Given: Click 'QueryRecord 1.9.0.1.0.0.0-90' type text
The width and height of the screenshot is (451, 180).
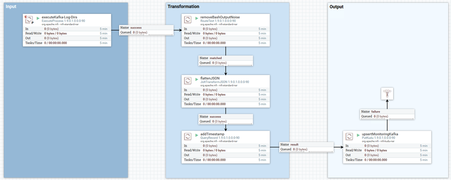Looking at the screenshot, I should coord(220,138).
